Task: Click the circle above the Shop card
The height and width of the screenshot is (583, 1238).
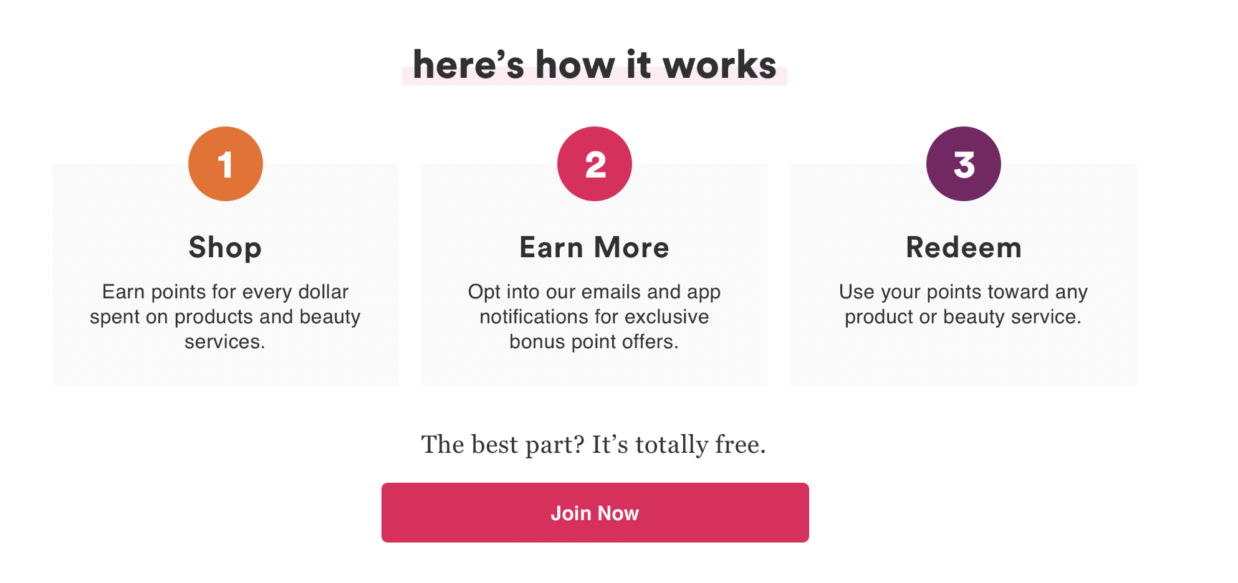Action: [x=226, y=163]
